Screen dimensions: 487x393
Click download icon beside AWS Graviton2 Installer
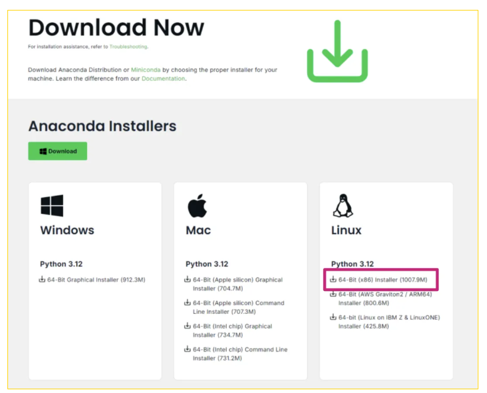[333, 294]
